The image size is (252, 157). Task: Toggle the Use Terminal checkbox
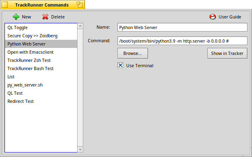[120, 65]
